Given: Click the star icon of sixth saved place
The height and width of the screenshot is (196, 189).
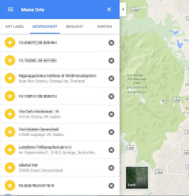Looking at the screenshot, I should (10, 132).
